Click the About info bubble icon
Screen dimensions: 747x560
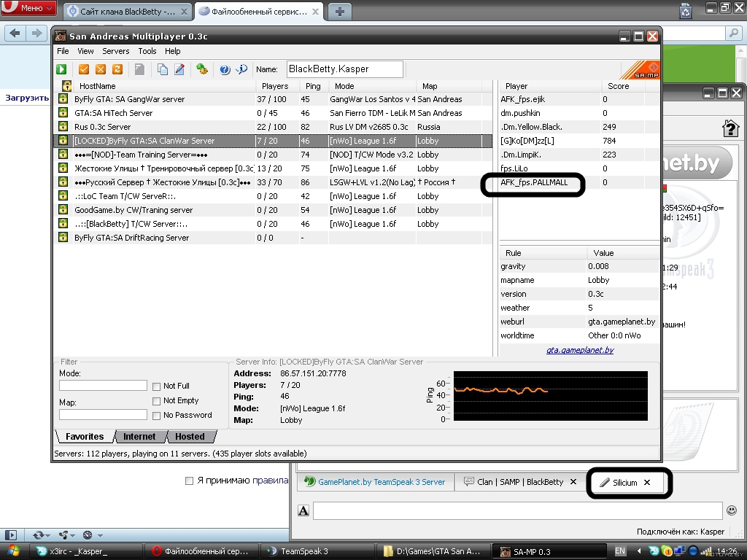click(241, 69)
